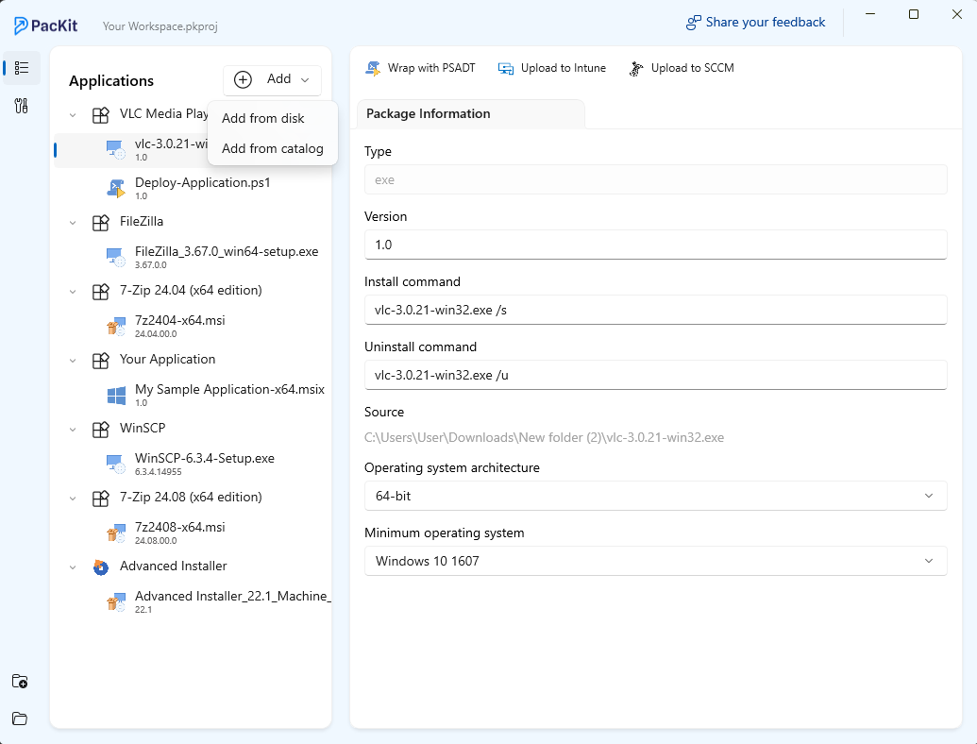Open the Applications list sidebar icon
Viewport: 977px width, 744px height.
point(21,68)
